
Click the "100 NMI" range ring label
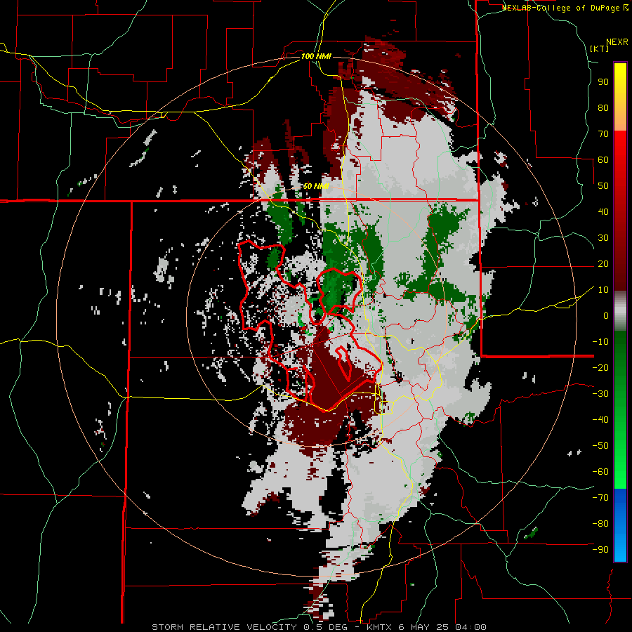[x=316, y=56]
